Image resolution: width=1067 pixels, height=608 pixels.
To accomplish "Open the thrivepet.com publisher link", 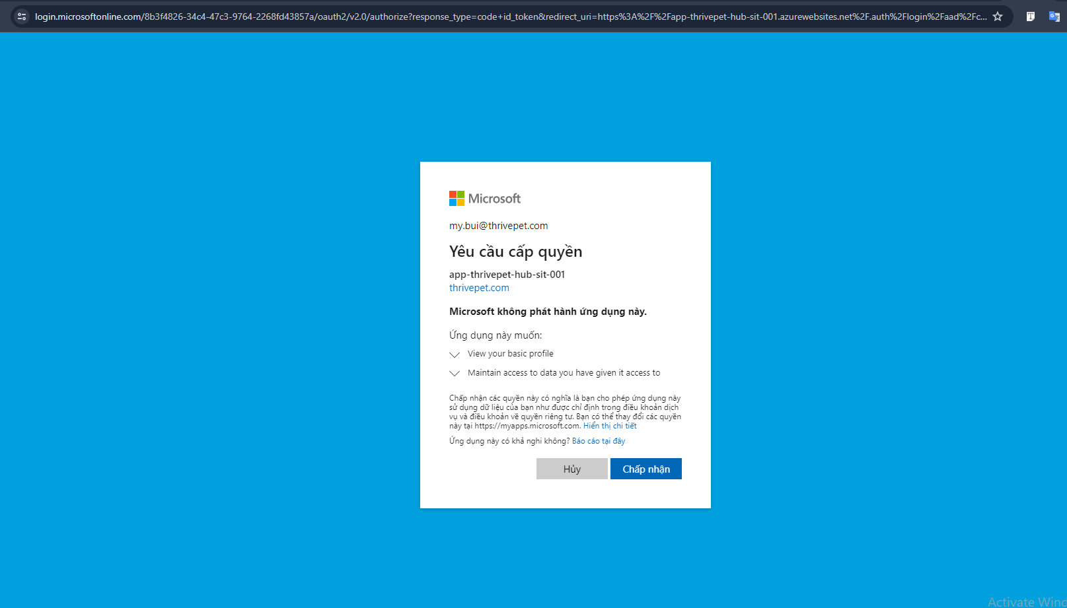I will [x=479, y=288].
